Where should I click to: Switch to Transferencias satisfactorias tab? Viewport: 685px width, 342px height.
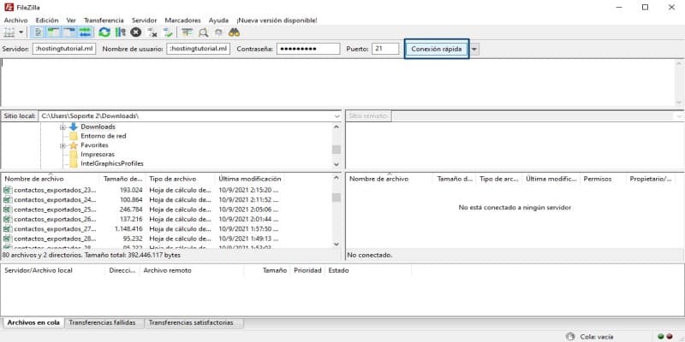coord(194,323)
